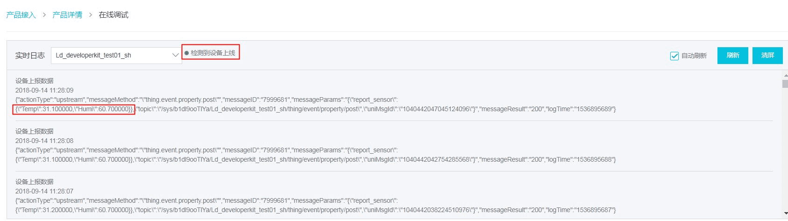This screenshot has height=221, width=788.
Task: Click the scrollbar down arrow of log panel
Action: pos(785,214)
